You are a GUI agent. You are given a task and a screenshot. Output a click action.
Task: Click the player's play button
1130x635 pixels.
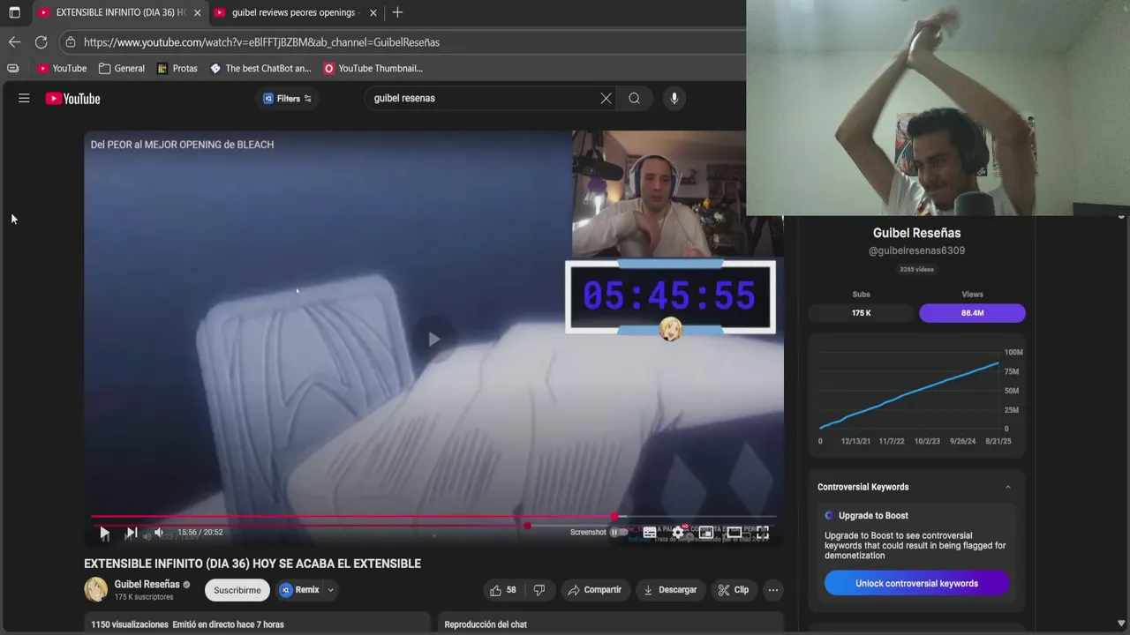pos(104,533)
